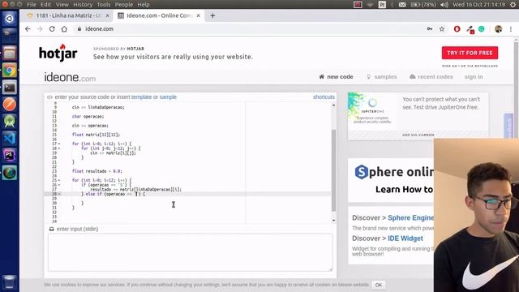Collapse the code fold at line 18
This screenshot has height=292, width=519.
tap(59, 148)
